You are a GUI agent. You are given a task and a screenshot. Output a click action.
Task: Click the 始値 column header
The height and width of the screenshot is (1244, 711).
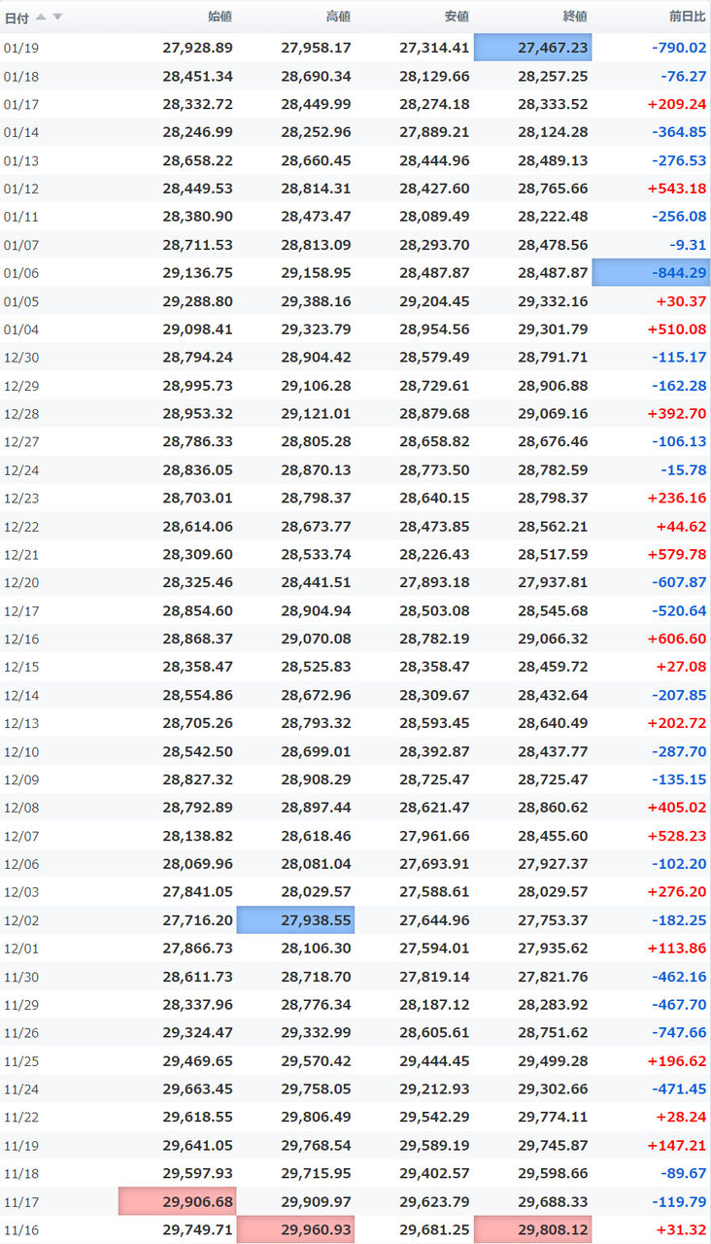pos(220,17)
